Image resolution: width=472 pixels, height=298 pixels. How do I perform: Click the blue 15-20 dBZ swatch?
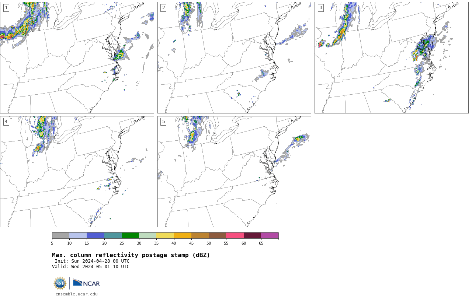[x=96, y=236]
